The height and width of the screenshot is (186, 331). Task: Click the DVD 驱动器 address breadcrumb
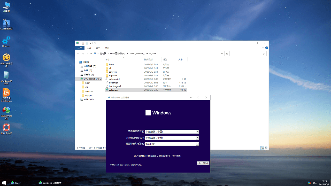point(133,53)
